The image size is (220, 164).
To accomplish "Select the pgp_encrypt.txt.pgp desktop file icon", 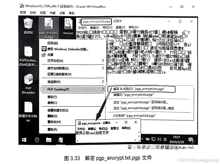I will (49, 28).
